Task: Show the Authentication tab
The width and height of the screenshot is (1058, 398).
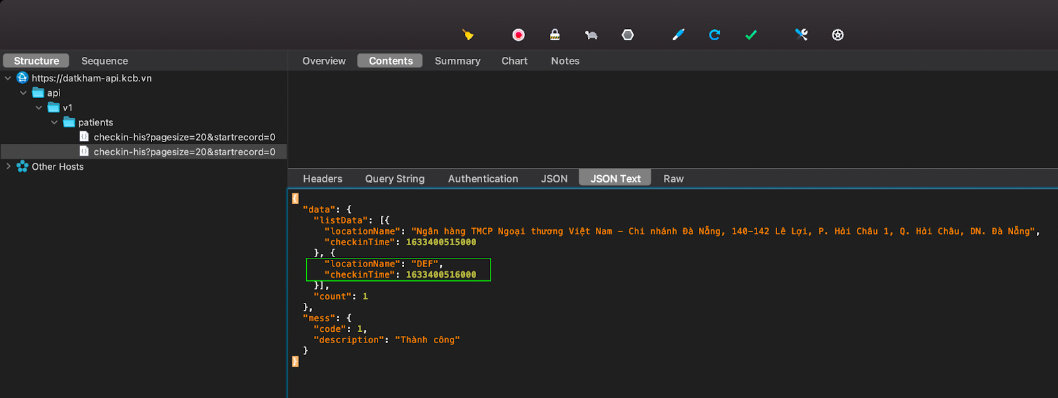Action: [483, 179]
